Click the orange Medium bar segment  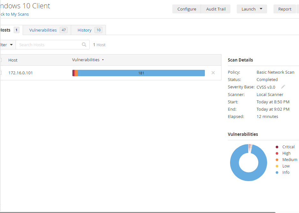point(76,73)
